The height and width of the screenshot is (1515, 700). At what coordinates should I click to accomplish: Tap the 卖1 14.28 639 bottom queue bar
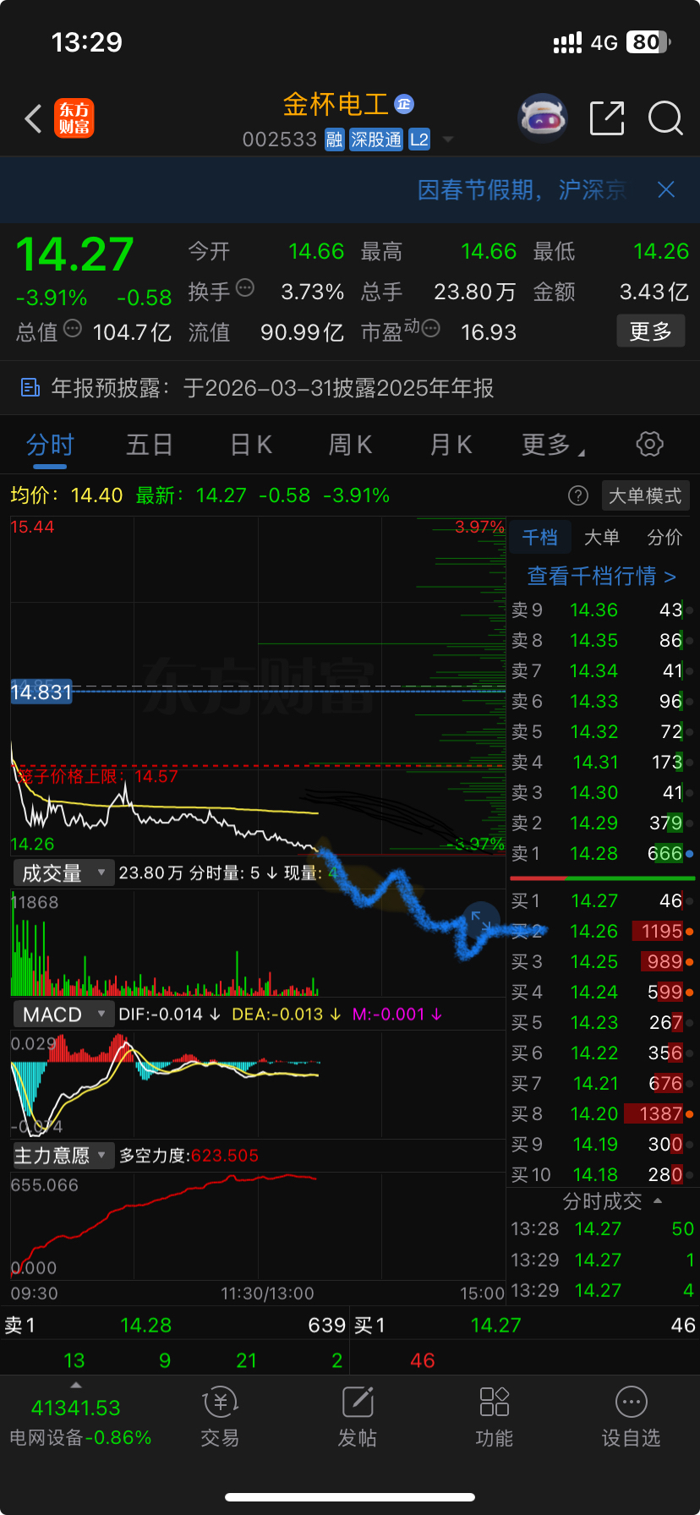click(175, 1326)
